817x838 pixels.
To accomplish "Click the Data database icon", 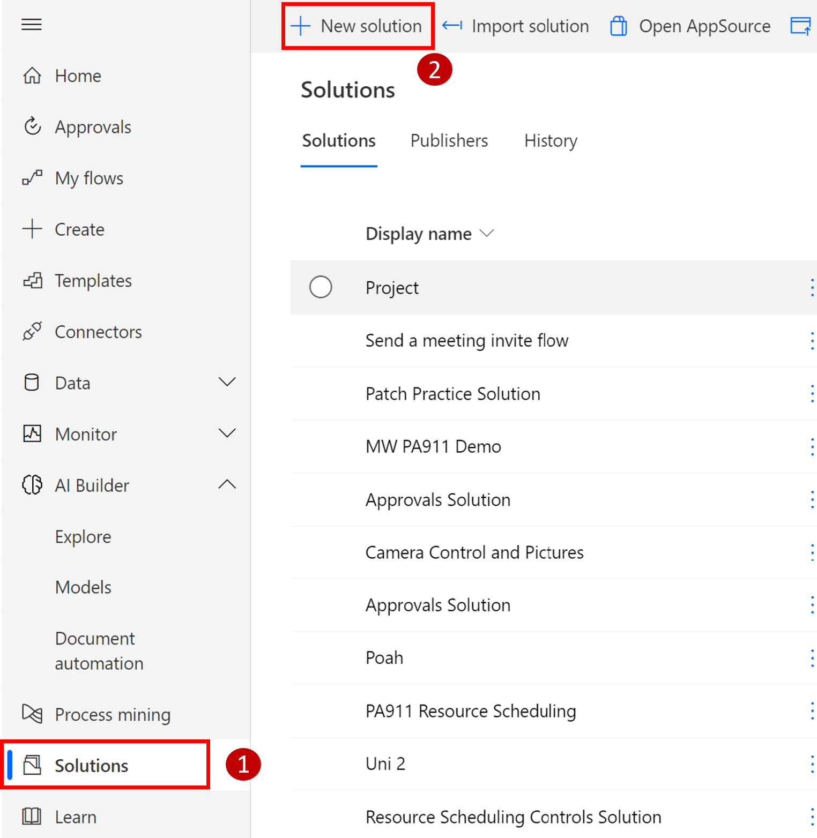I will 32,383.
